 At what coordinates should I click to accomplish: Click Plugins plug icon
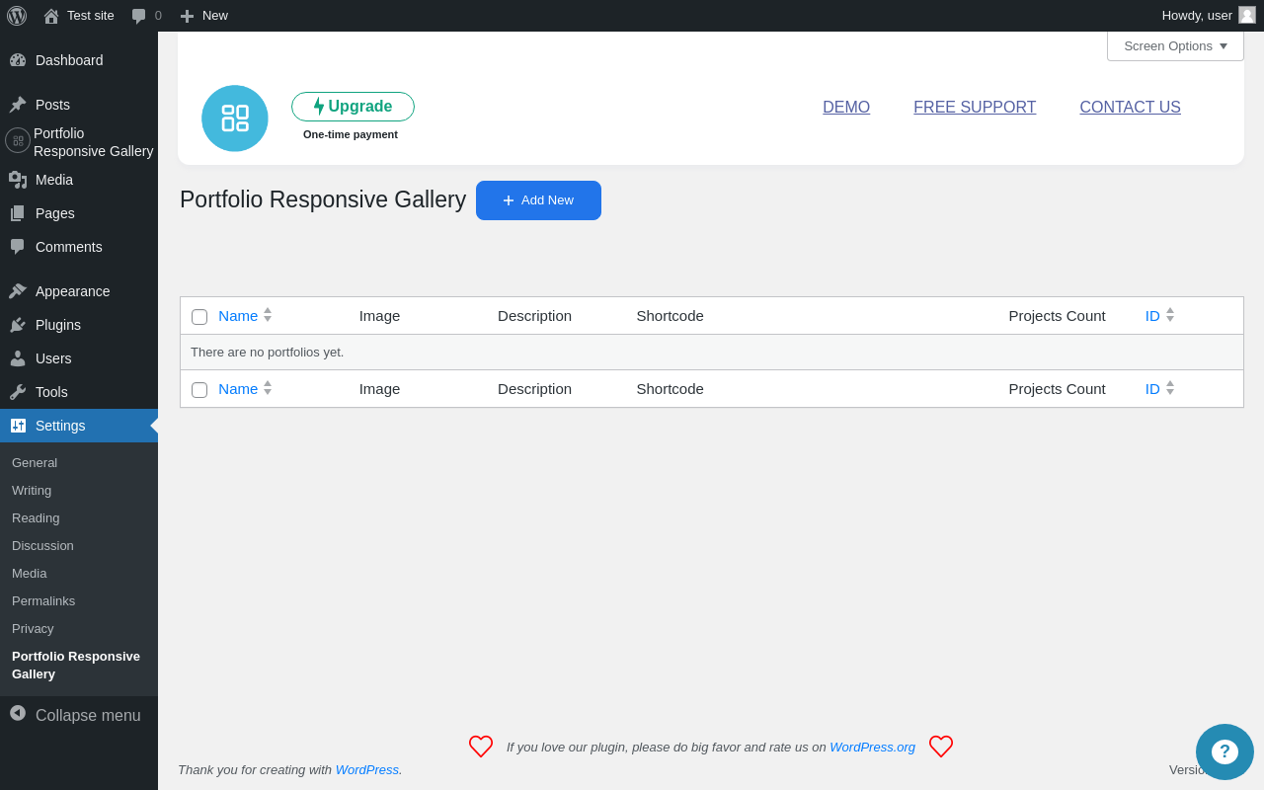tap(18, 325)
